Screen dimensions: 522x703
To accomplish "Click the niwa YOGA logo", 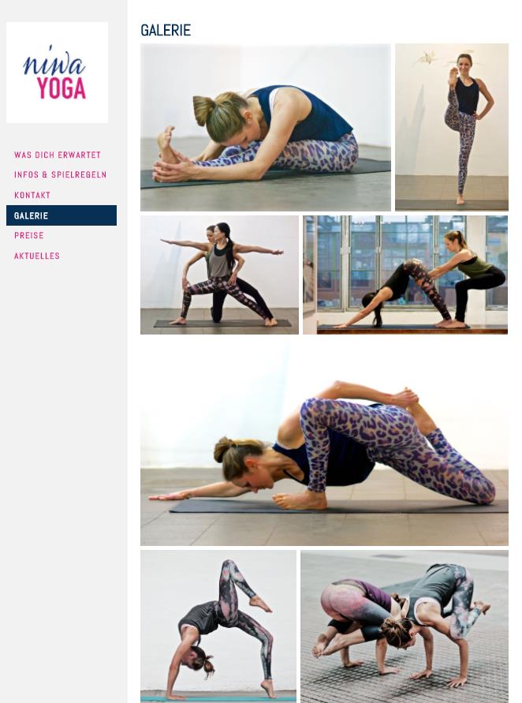I will click(x=57, y=73).
